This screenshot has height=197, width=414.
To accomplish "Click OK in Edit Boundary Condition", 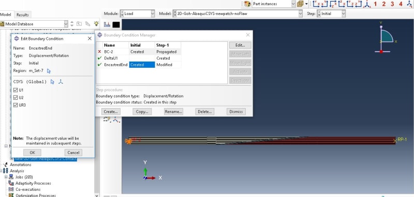I will pos(32,153).
